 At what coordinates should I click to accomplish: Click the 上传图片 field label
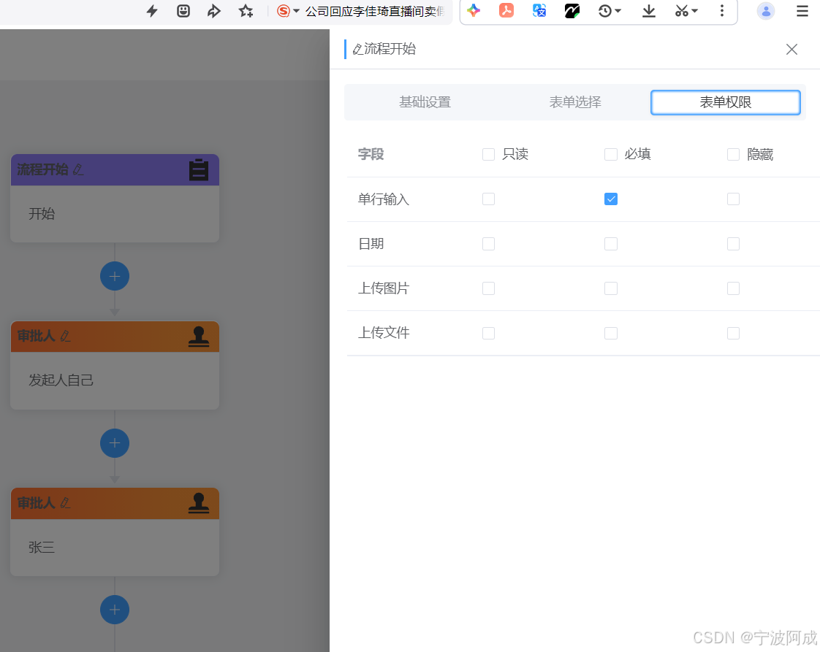384,288
